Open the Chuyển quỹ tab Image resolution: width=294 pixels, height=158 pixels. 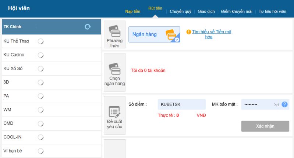pyautogui.click(x=181, y=11)
